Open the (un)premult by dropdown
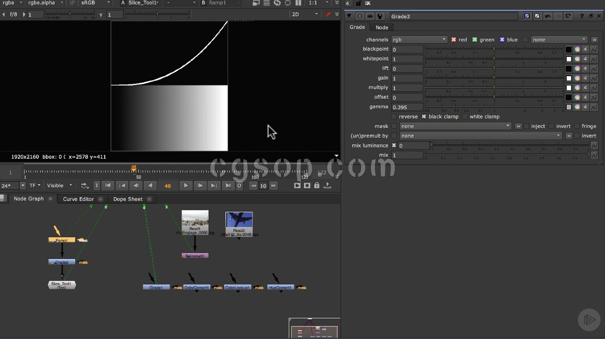Screen dimensions: 605x339 point(481,136)
